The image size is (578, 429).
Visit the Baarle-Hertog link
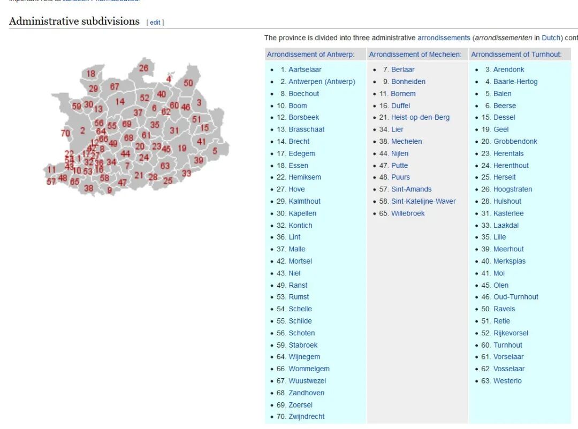click(x=515, y=82)
